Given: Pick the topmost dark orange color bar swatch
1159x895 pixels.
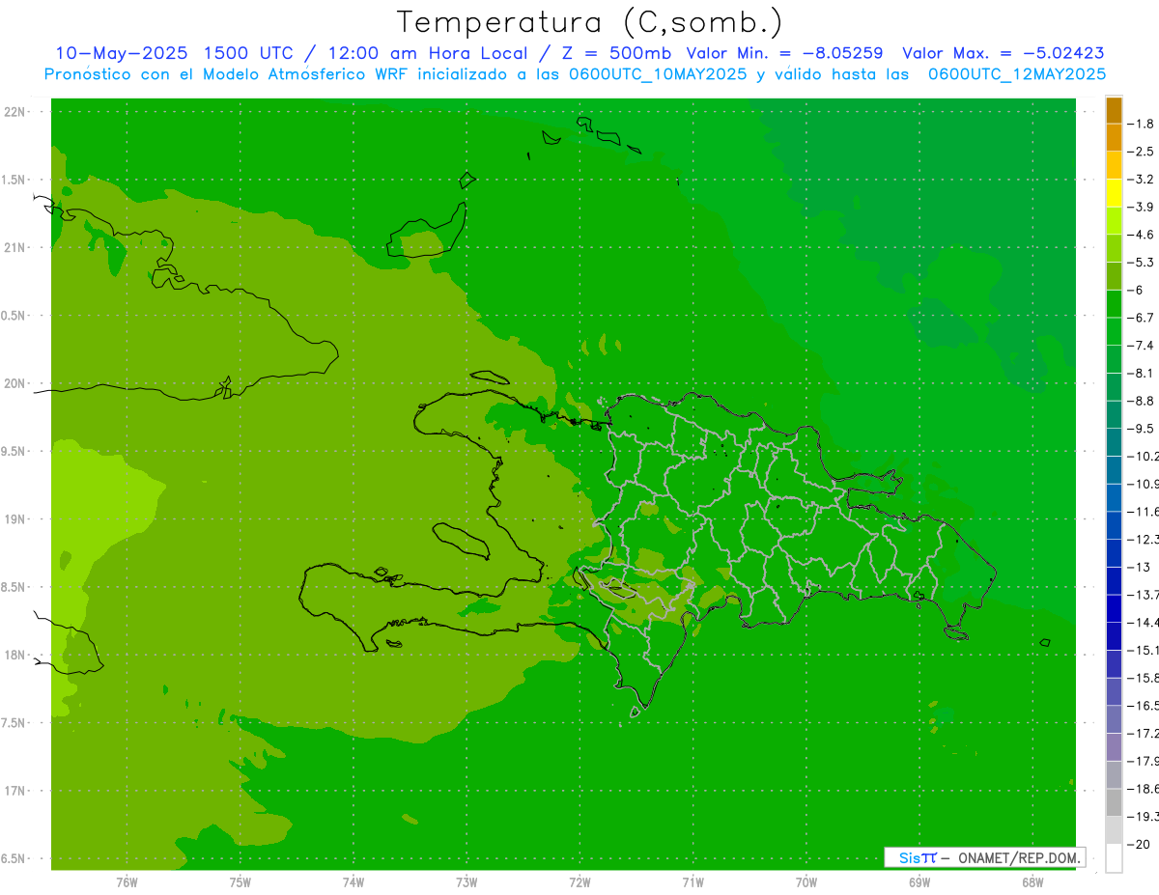Looking at the screenshot, I should click(1114, 110).
